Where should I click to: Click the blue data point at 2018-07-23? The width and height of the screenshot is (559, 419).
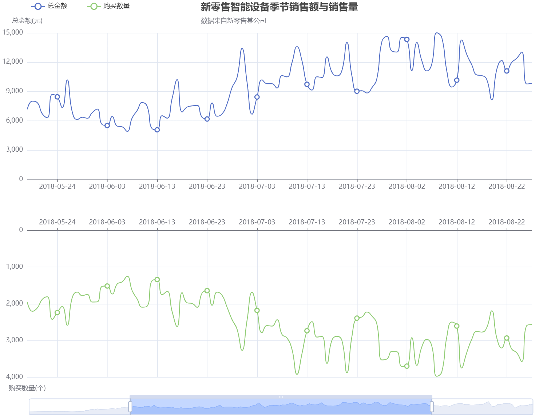(357, 91)
